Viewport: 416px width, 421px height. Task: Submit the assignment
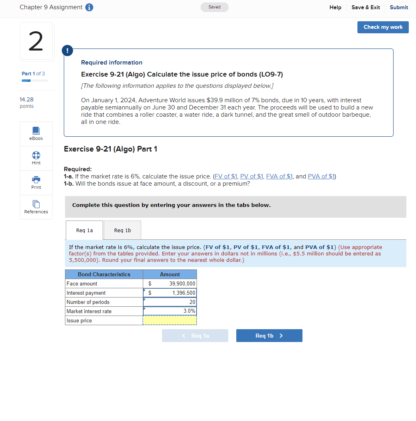point(398,7)
